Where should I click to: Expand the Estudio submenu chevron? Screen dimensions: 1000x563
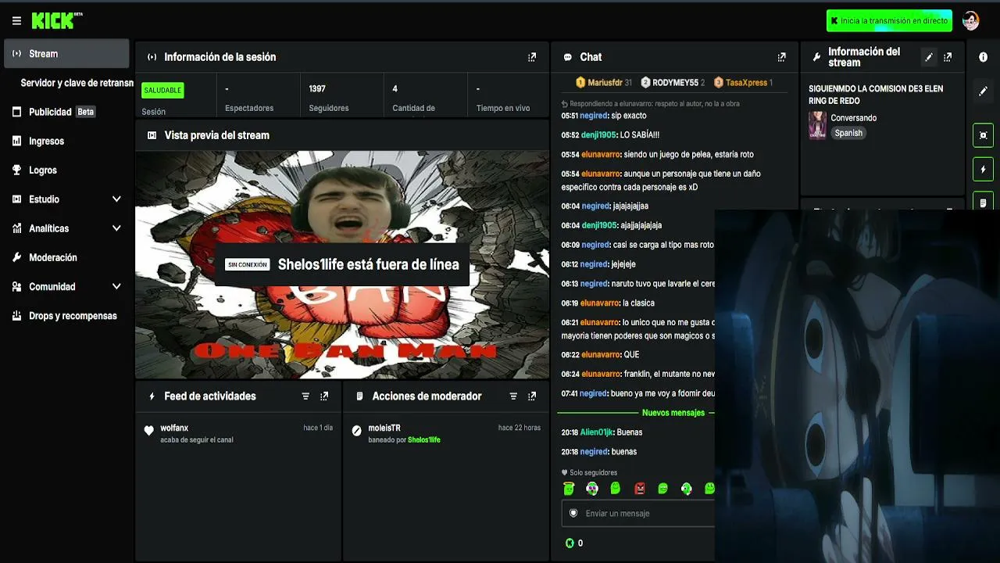pyautogui.click(x=116, y=199)
